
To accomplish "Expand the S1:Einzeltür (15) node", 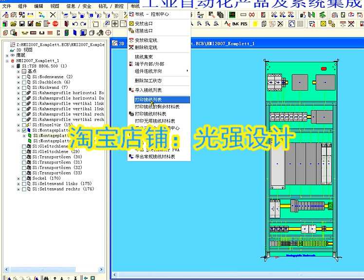I will 18,125.
